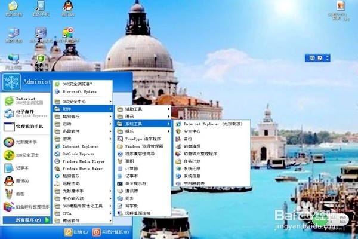Open 腾讯QQ from the Start menu's recent list

(x=26, y=181)
